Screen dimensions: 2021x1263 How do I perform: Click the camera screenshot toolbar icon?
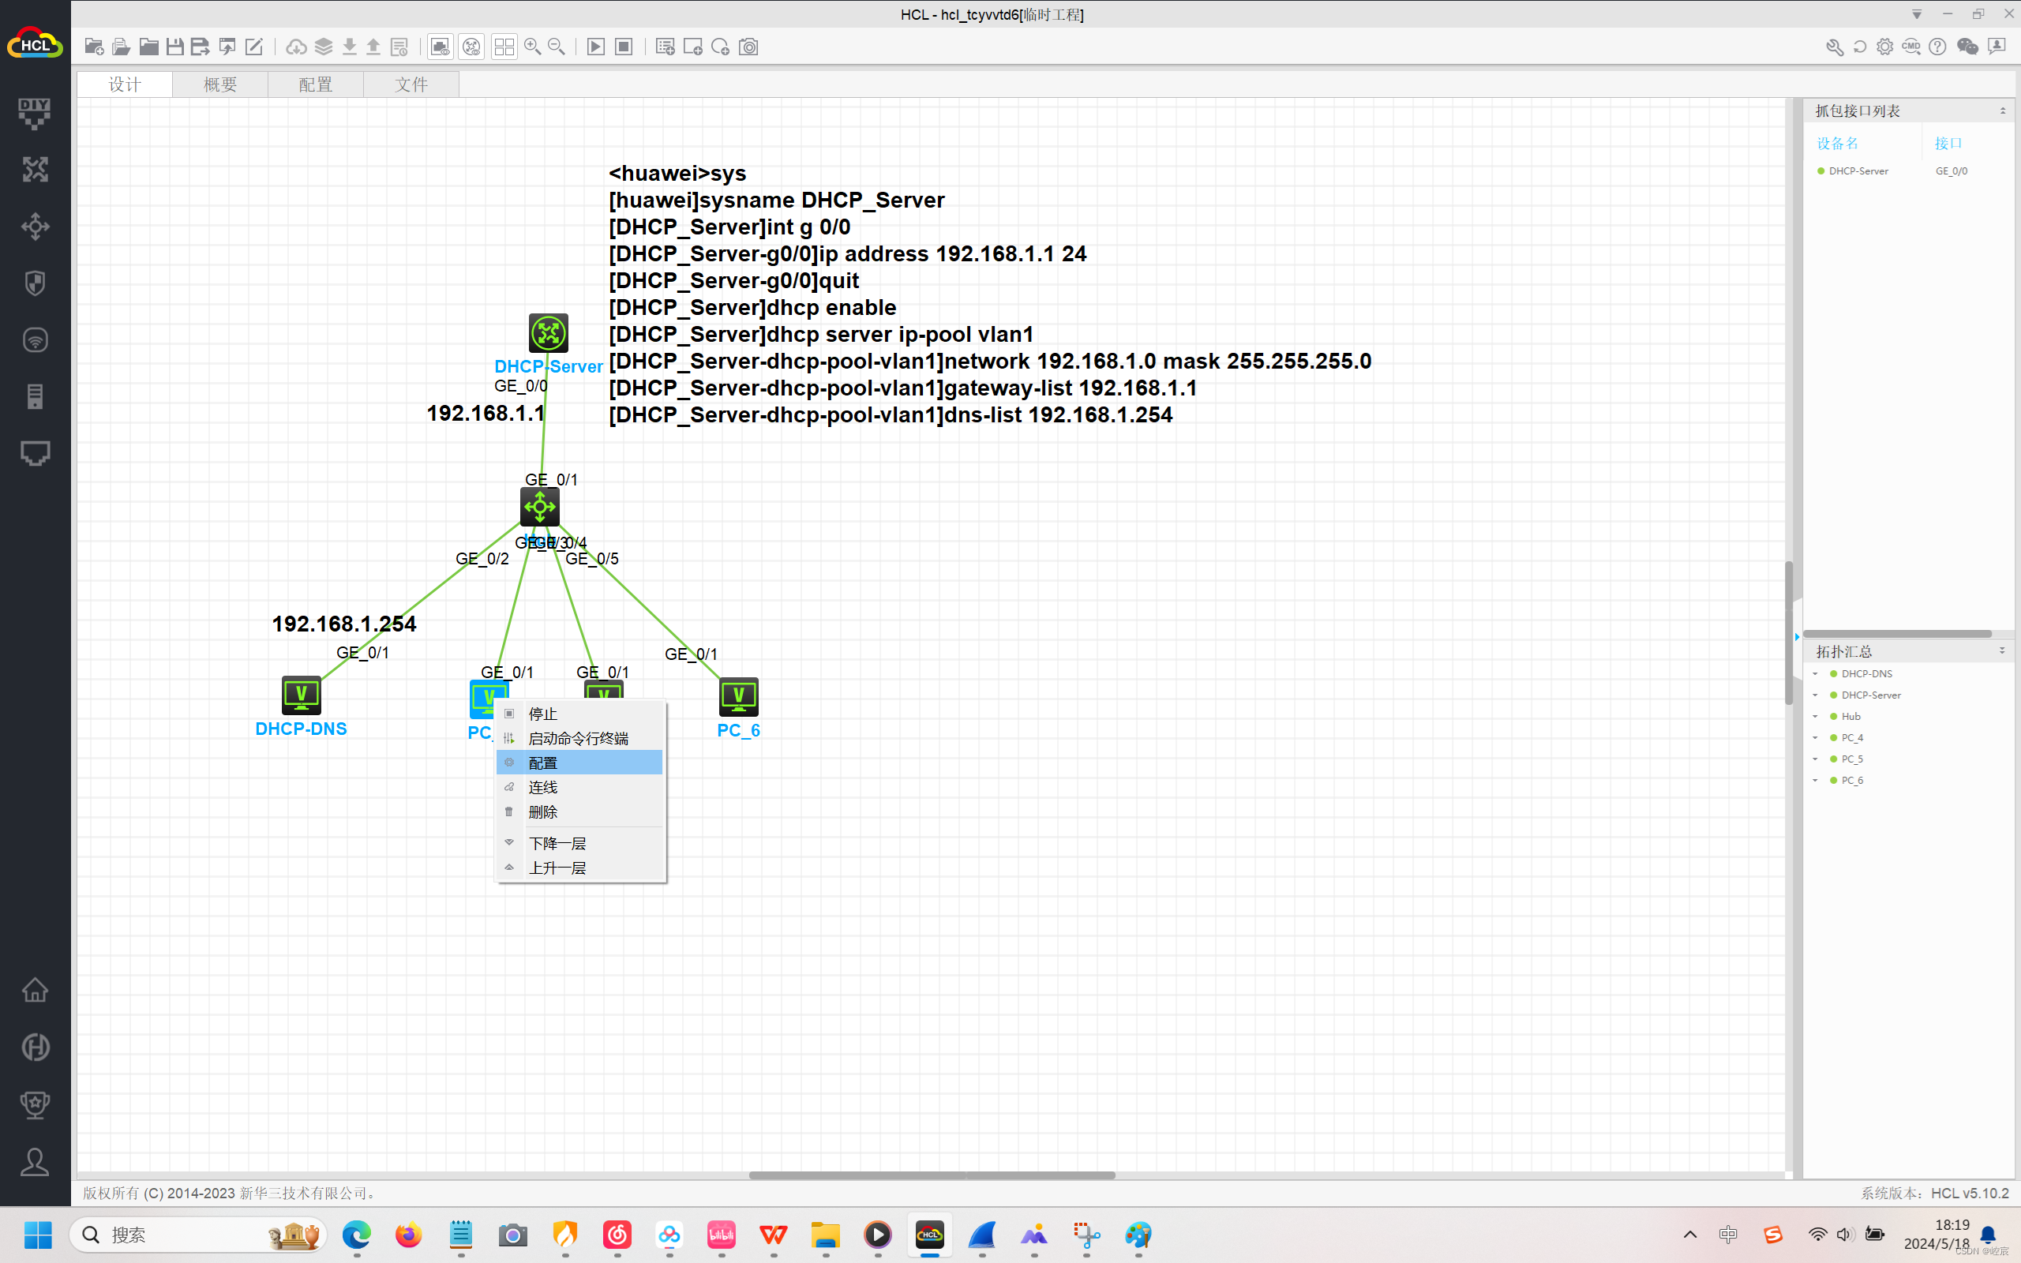coord(749,47)
